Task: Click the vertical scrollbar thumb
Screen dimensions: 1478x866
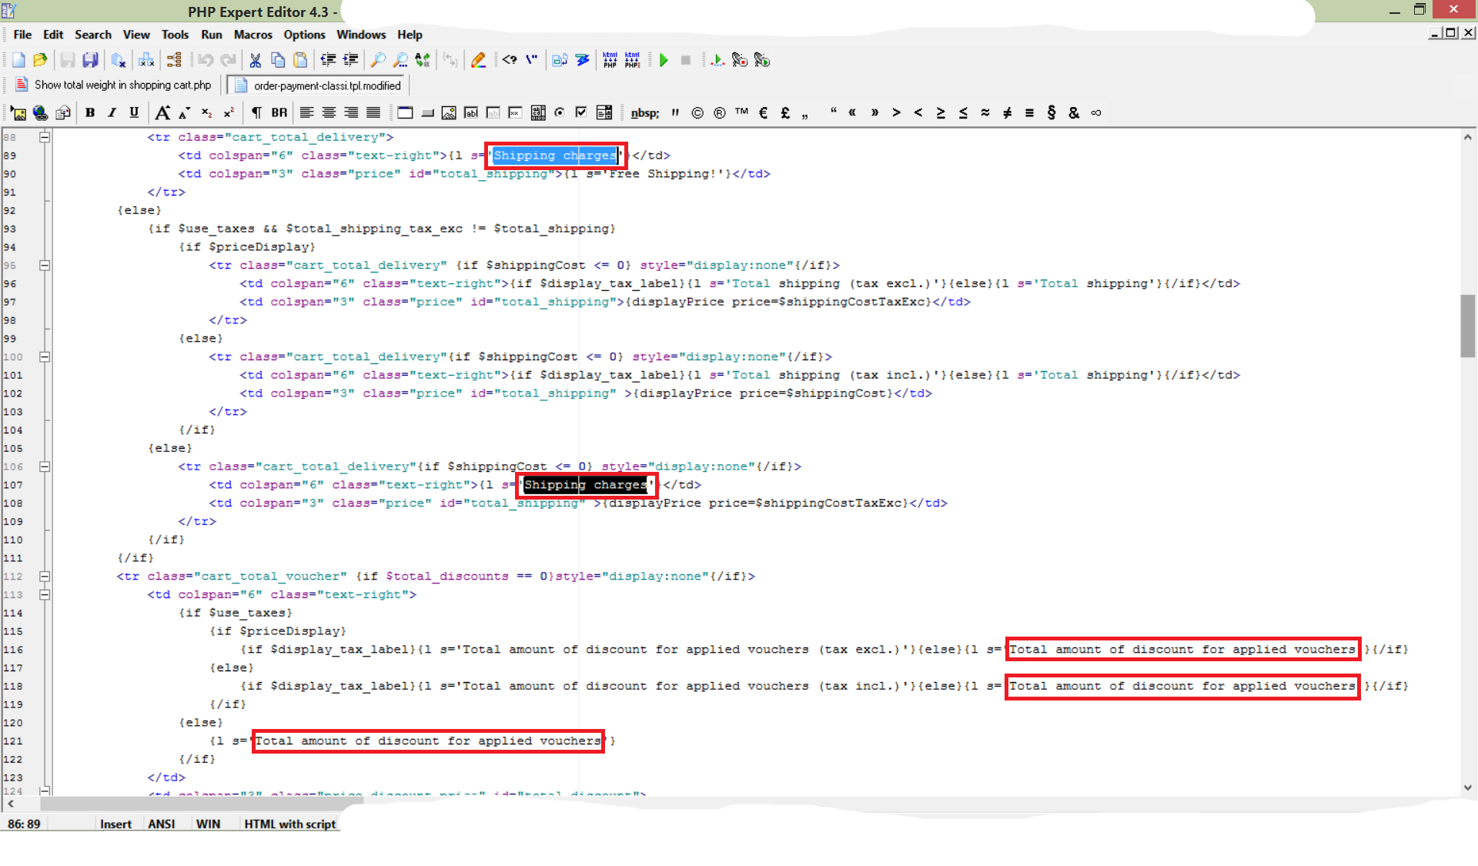Action: point(1467,325)
